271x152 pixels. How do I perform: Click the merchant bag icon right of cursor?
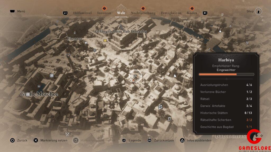point(175,76)
